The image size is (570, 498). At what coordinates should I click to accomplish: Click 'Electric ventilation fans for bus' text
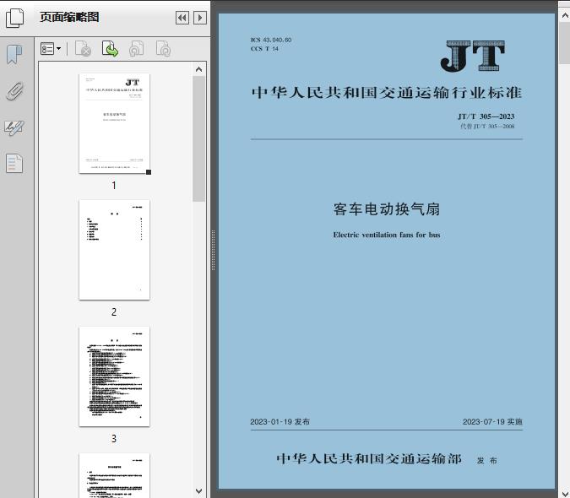pyautogui.click(x=387, y=235)
